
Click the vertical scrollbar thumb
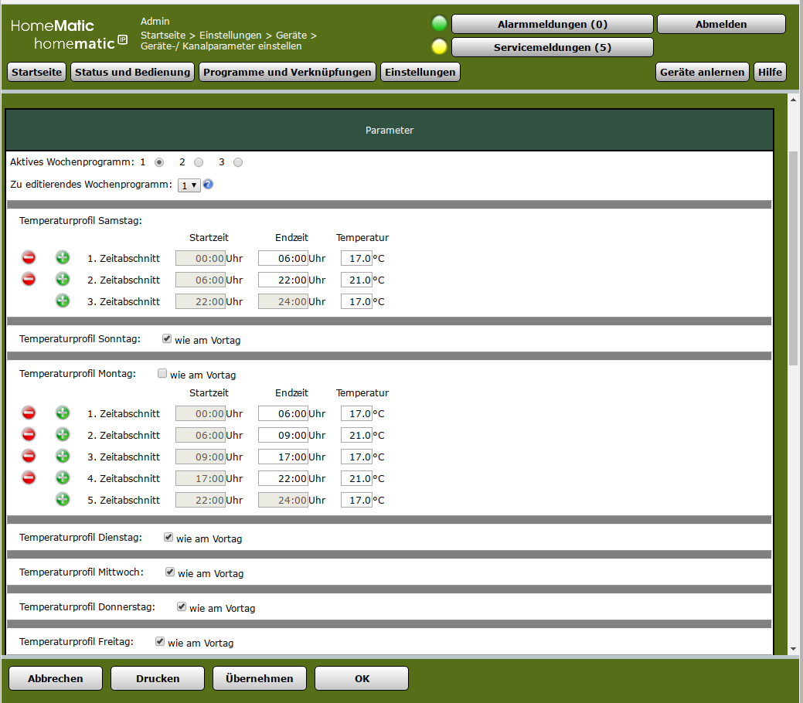(x=793, y=258)
